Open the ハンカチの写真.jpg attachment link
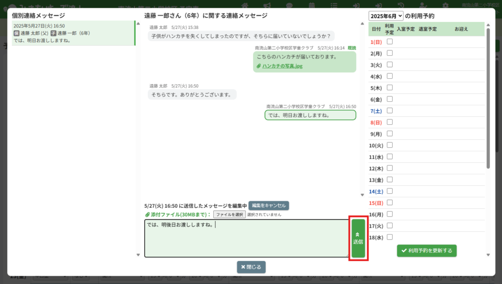 (x=281, y=66)
